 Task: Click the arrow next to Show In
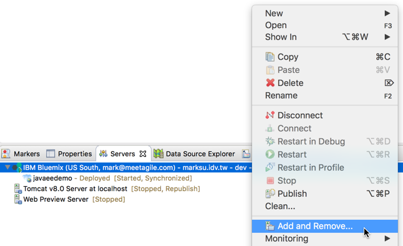click(387, 37)
